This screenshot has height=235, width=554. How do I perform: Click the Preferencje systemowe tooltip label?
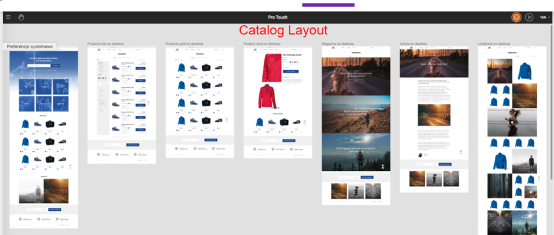pyautogui.click(x=30, y=47)
